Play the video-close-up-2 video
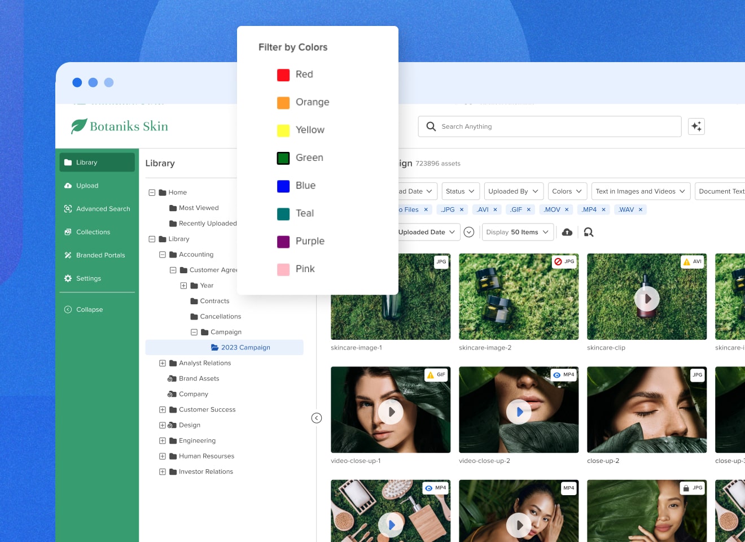The width and height of the screenshot is (745, 542). (x=519, y=412)
